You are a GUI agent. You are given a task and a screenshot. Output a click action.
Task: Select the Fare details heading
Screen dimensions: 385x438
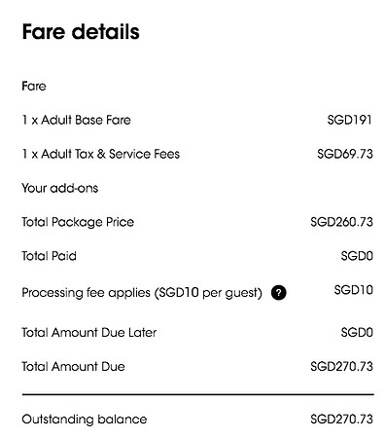[81, 32]
